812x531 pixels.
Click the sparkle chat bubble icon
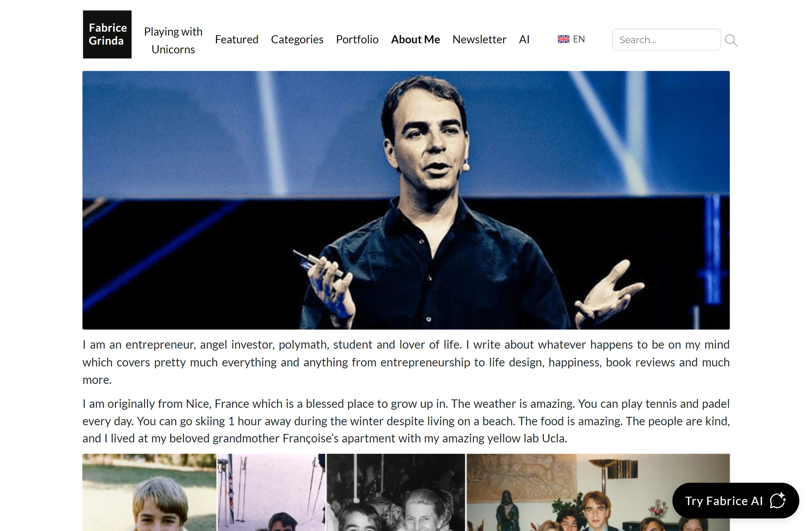778,500
